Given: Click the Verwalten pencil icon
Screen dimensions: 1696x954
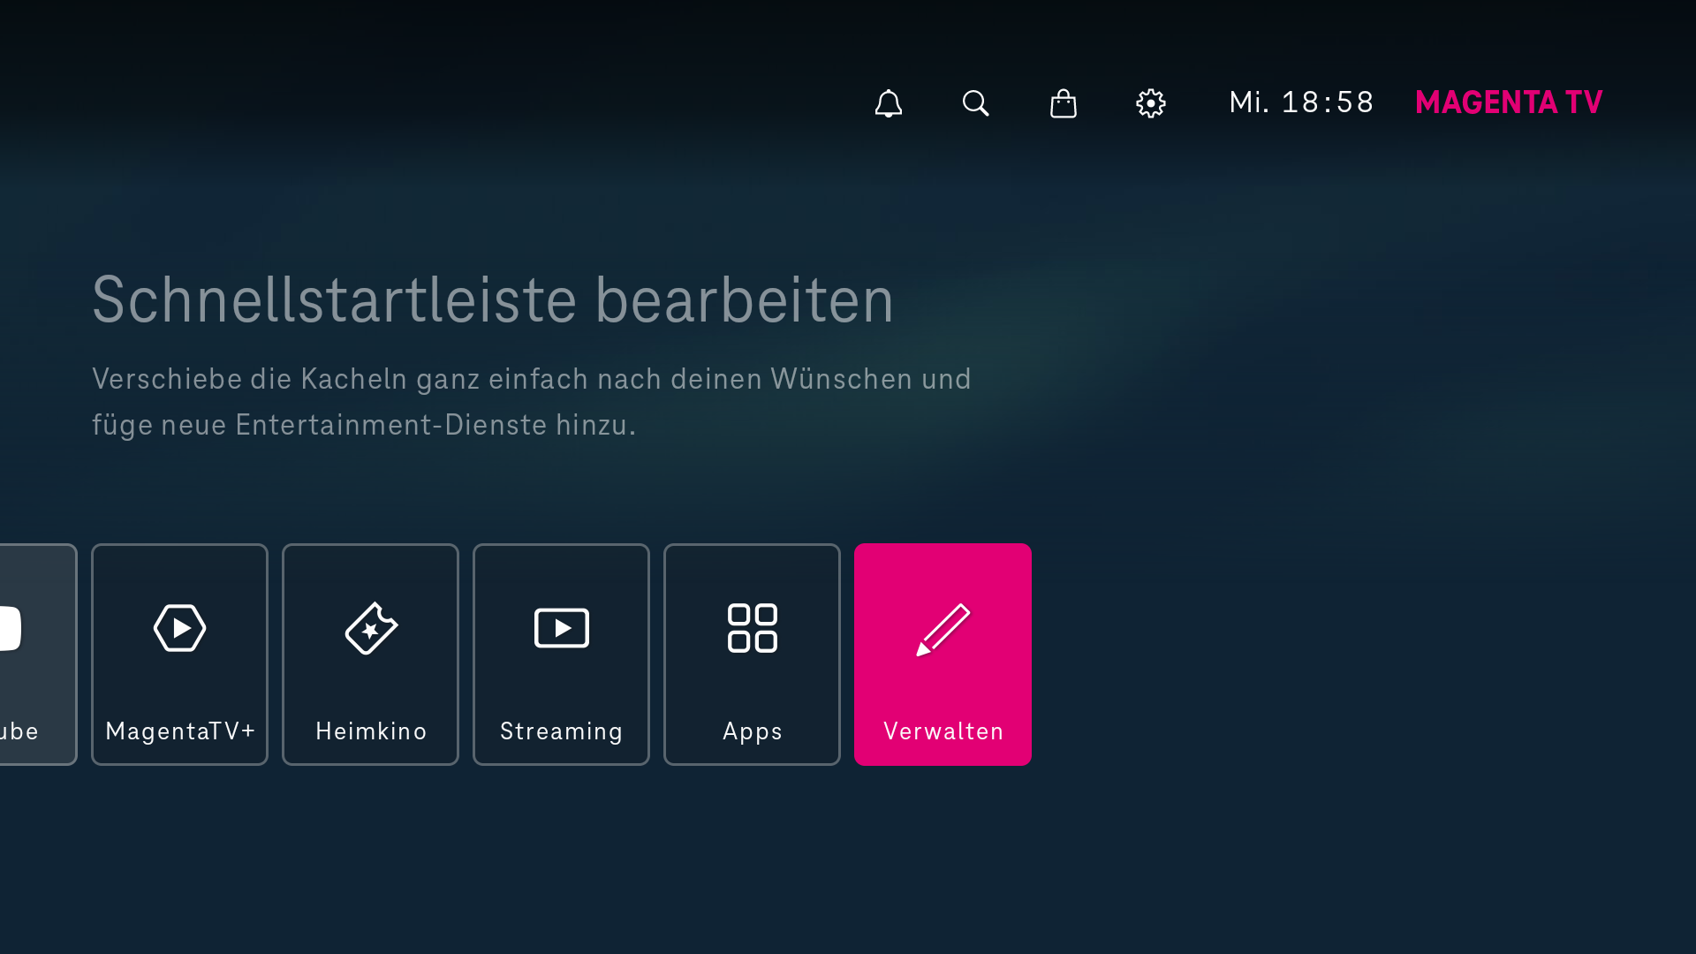Looking at the screenshot, I should 943,629.
